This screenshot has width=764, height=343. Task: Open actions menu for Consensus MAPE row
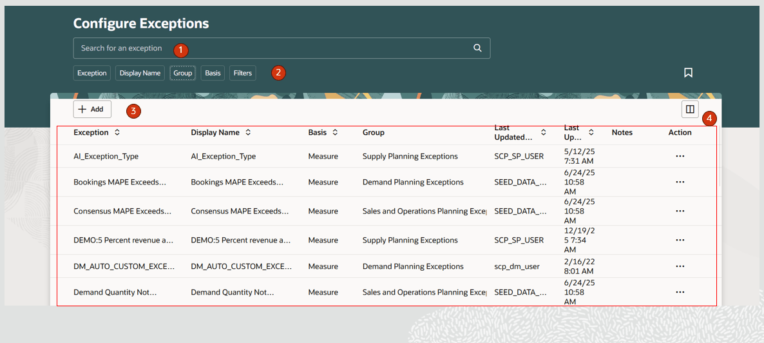pyautogui.click(x=680, y=211)
